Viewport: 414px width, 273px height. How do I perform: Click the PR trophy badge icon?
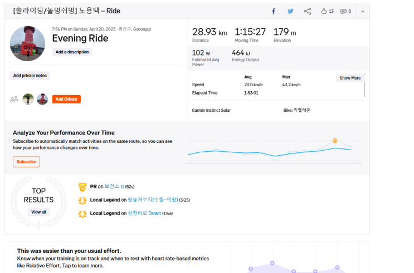tap(82, 187)
